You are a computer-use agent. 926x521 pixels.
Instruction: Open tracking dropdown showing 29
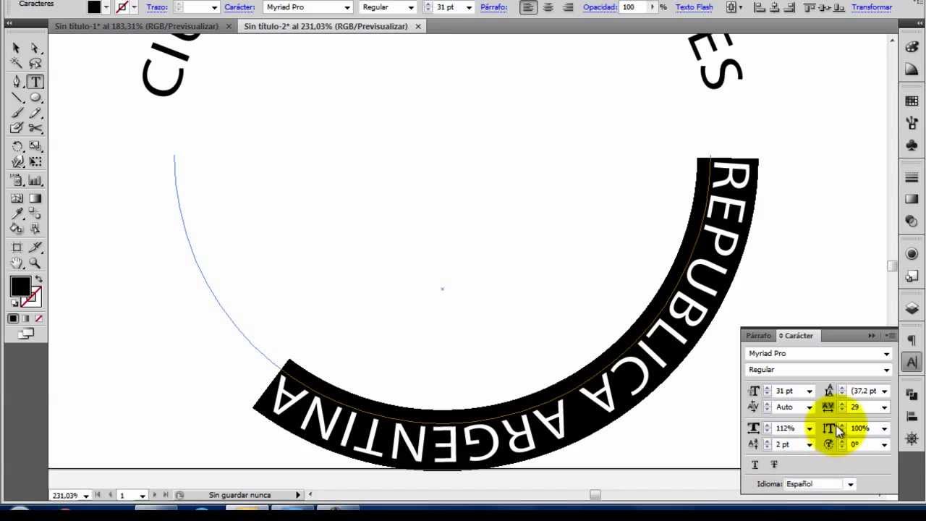click(884, 407)
